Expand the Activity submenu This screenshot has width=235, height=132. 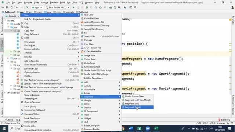pyautogui.click(x=101, y=86)
